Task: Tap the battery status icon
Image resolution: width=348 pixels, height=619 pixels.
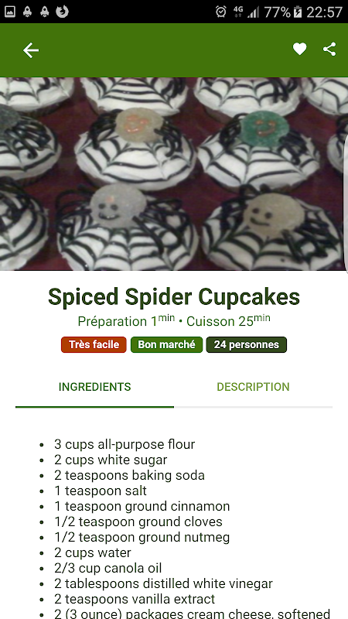Action: 298,12
